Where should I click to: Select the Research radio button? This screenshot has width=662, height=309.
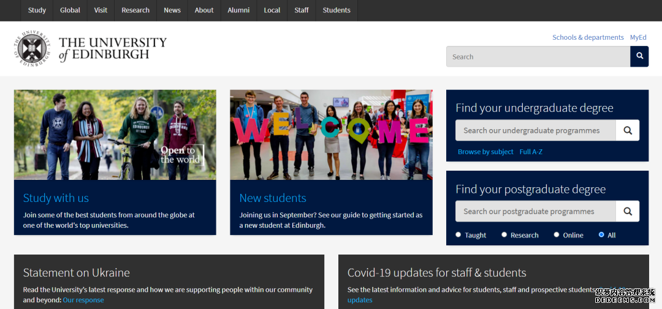tap(504, 235)
